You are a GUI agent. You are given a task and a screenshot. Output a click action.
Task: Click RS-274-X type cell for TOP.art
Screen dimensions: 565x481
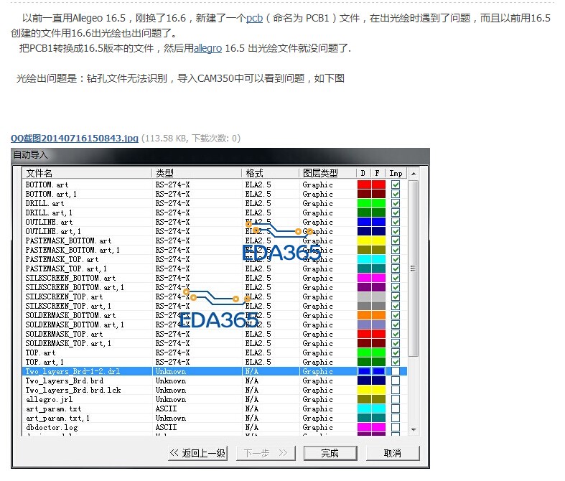click(172, 352)
